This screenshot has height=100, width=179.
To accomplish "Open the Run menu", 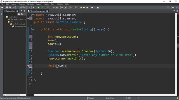I will (53, 4).
